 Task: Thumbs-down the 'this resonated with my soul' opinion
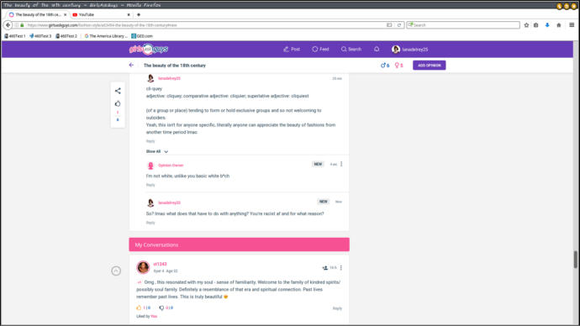click(161, 308)
